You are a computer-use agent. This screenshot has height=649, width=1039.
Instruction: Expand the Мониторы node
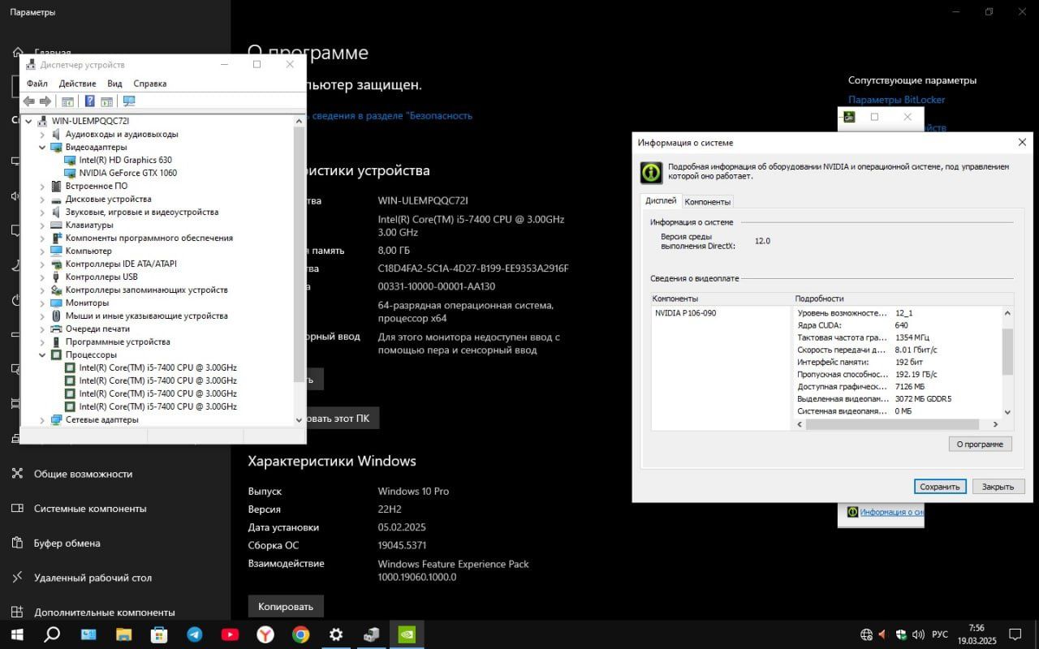click(x=43, y=303)
